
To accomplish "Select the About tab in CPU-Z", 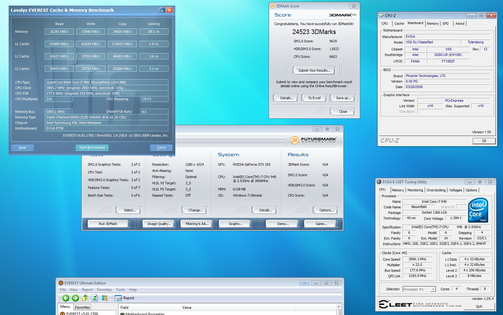I will point(460,23).
